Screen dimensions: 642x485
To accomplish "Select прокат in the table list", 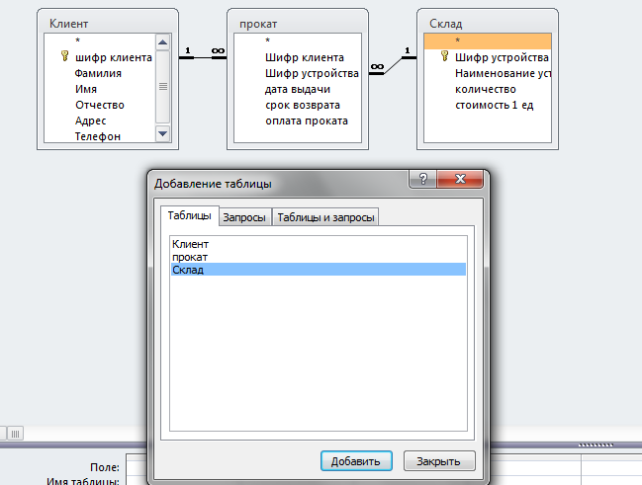I will [x=319, y=257].
